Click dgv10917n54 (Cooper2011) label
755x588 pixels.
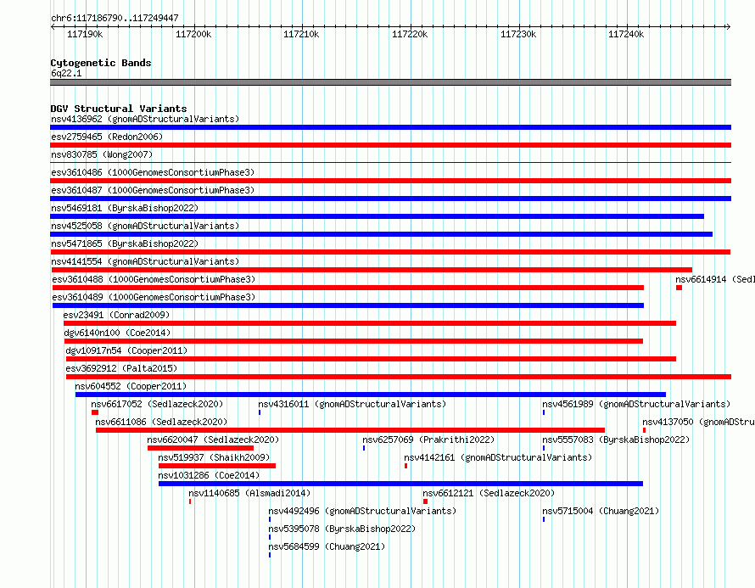(126, 350)
